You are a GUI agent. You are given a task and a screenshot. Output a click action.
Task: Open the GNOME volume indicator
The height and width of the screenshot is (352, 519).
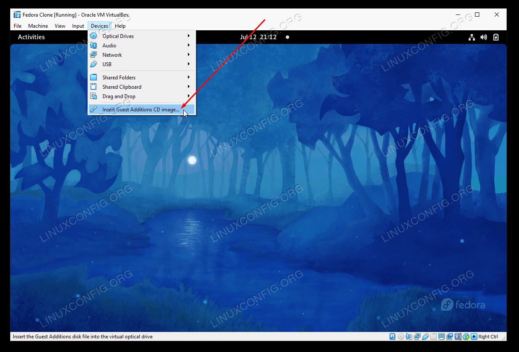(x=484, y=37)
